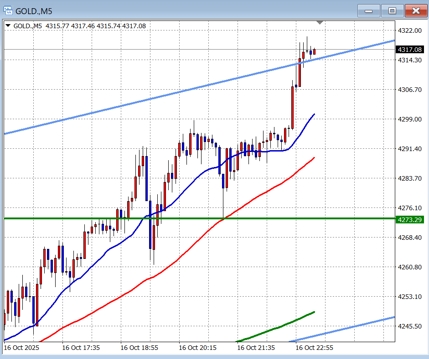Click the 4273.29 green price tag
Viewport: 429px width, 359px height.
click(x=410, y=220)
